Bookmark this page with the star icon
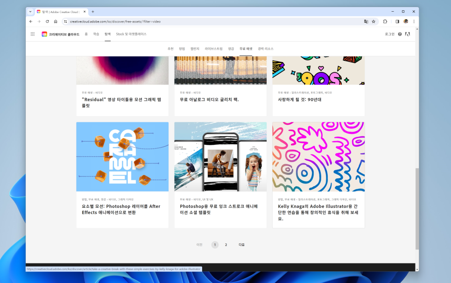This screenshot has height=283, width=451. pos(373,21)
